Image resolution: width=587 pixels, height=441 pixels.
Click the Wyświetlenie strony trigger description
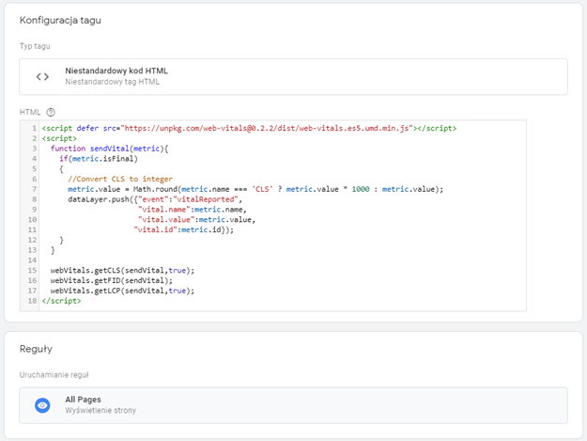(x=99, y=412)
